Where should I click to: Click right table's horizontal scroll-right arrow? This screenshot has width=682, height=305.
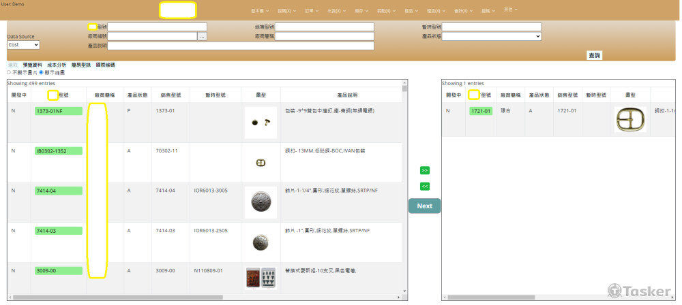(x=672, y=298)
